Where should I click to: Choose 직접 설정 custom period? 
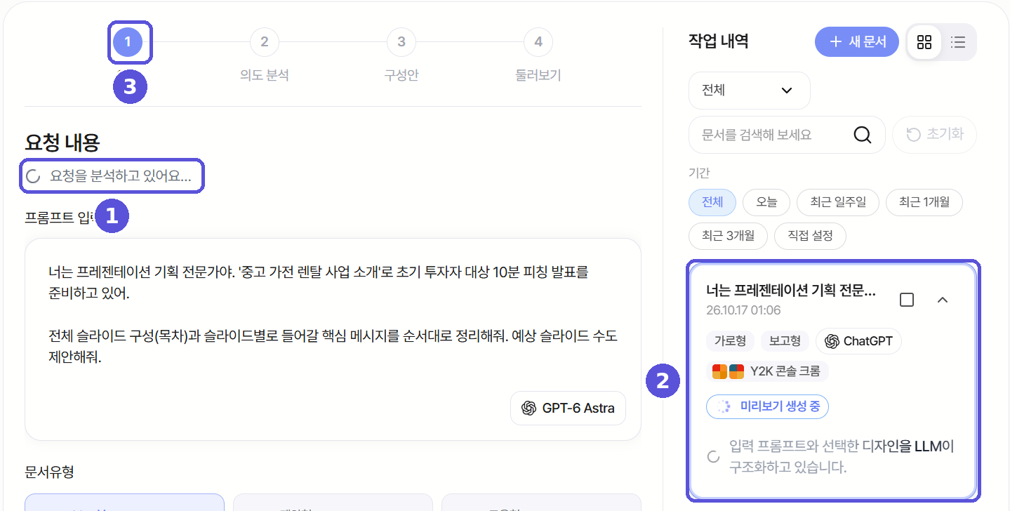pos(810,236)
